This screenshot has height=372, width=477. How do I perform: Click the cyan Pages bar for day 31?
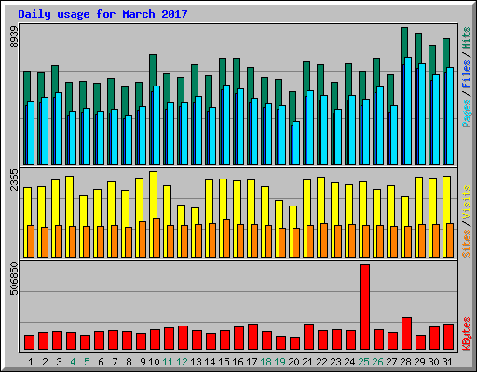450,115
